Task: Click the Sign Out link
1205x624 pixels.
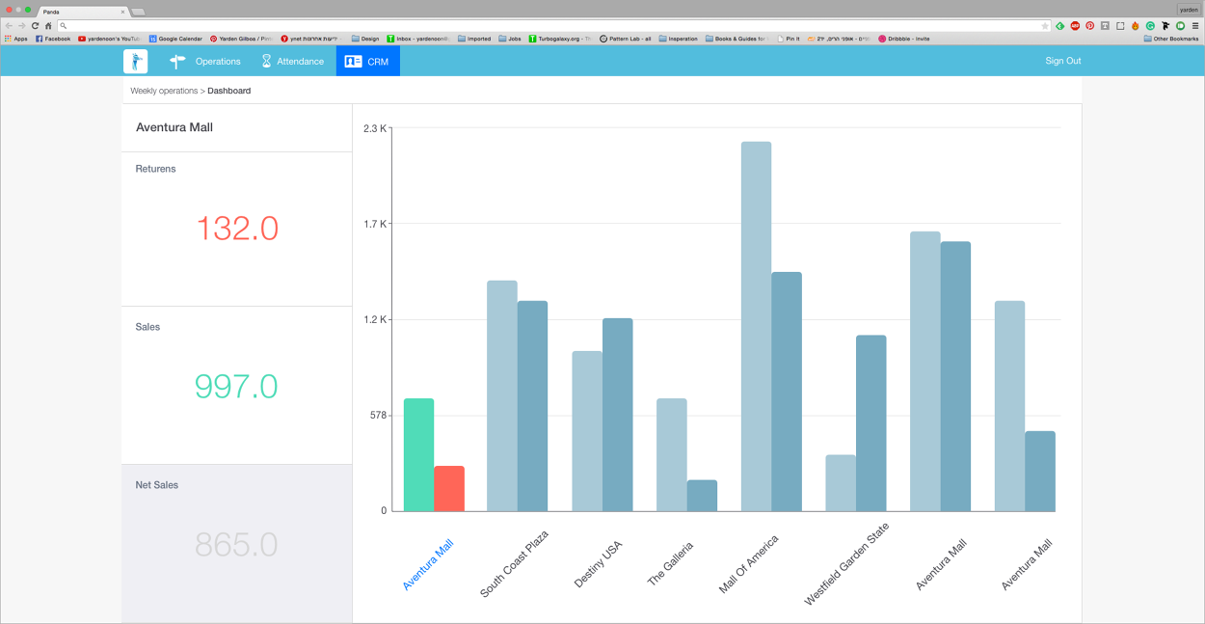Action: 1061,60
